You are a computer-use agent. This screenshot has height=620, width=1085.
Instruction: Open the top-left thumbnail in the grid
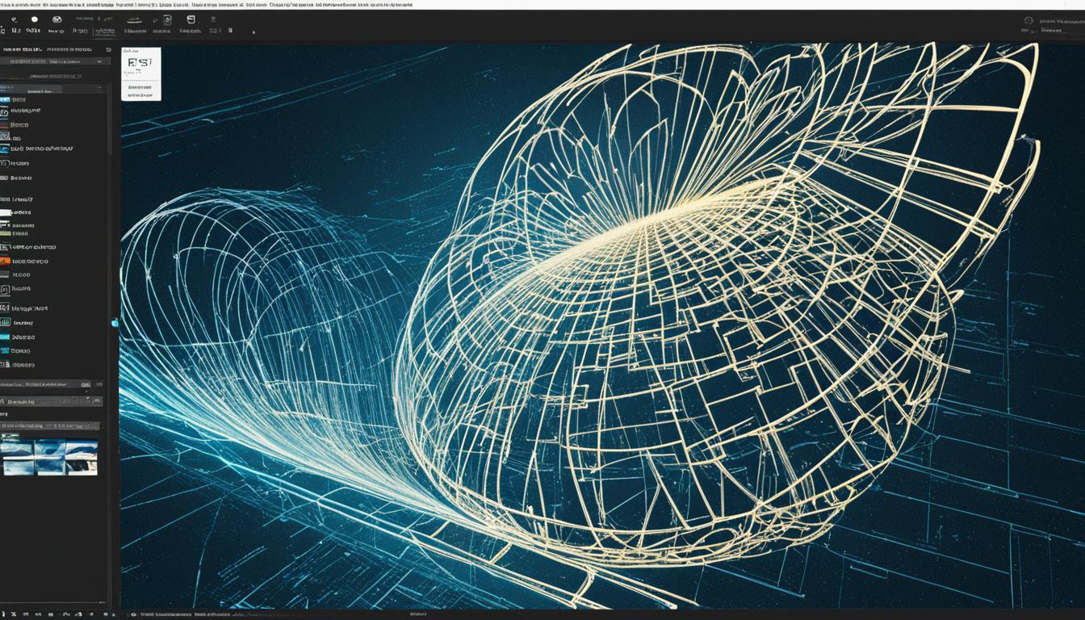coord(17,449)
